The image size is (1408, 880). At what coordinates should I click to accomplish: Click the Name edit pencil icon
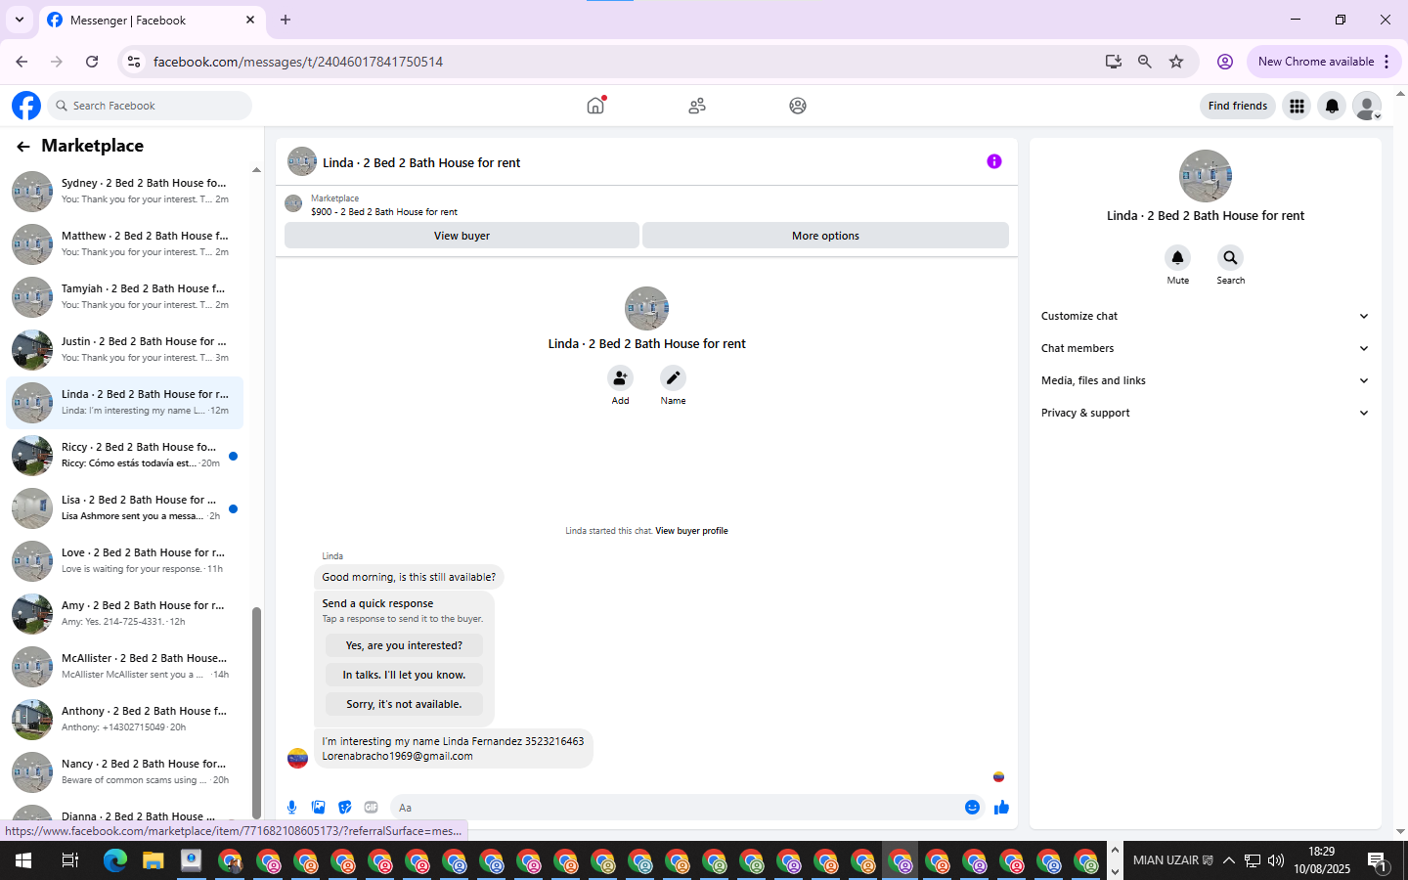click(x=673, y=377)
